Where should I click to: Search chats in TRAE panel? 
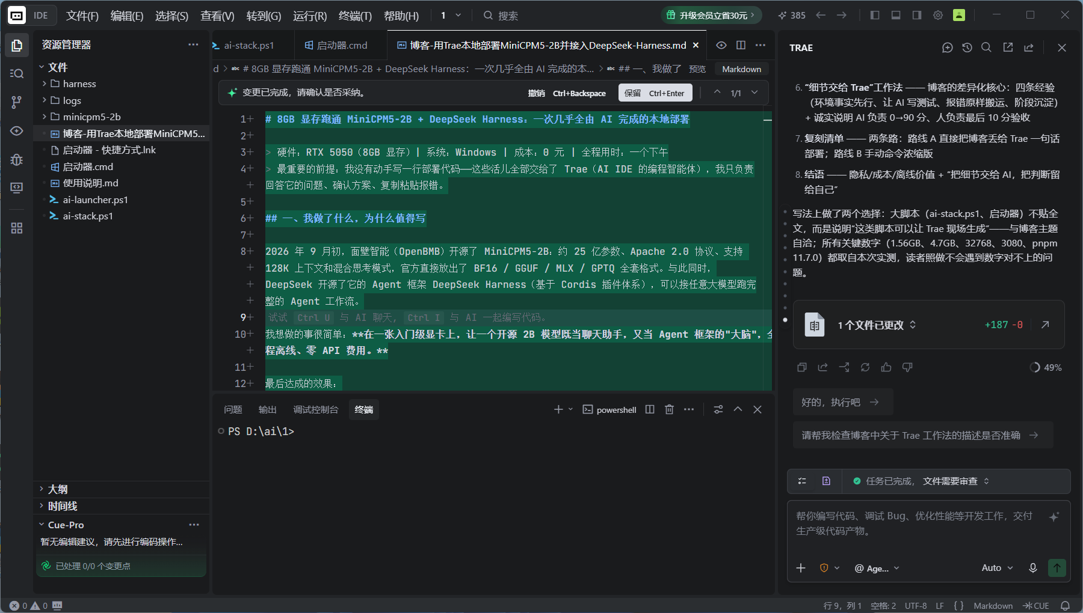click(x=986, y=47)
